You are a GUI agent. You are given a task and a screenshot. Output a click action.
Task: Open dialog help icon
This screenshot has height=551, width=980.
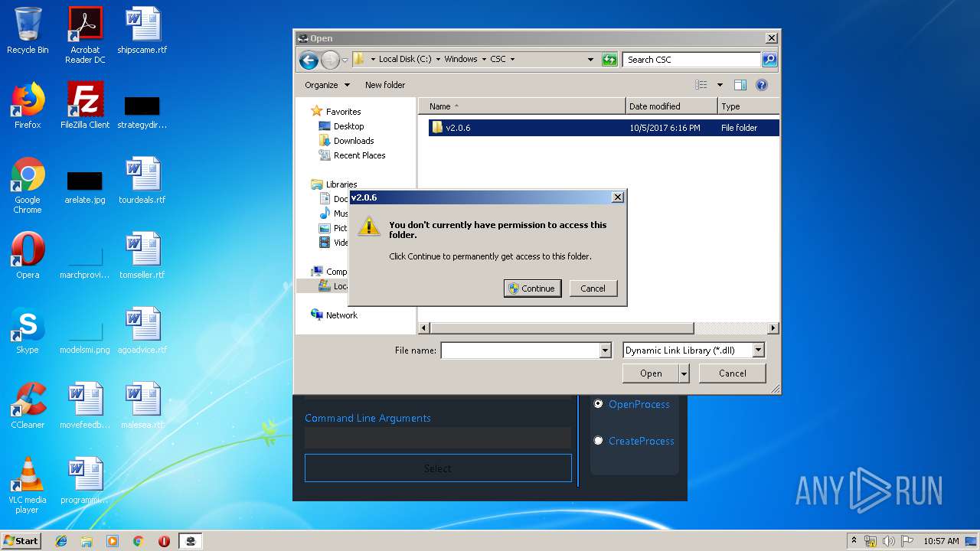(x=762, y=85)
